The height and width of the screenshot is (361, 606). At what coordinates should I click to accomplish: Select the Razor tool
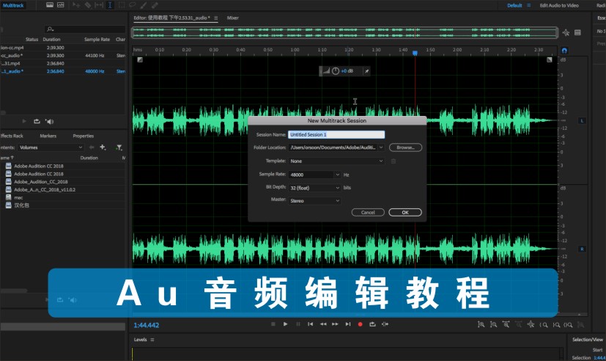[88, 5]
